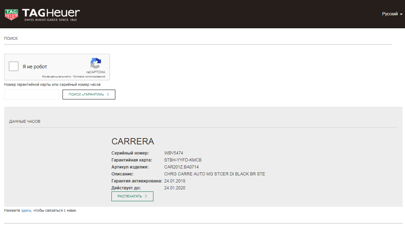
Task: Select serial number value WBV5474
Action: click(174, 153)
